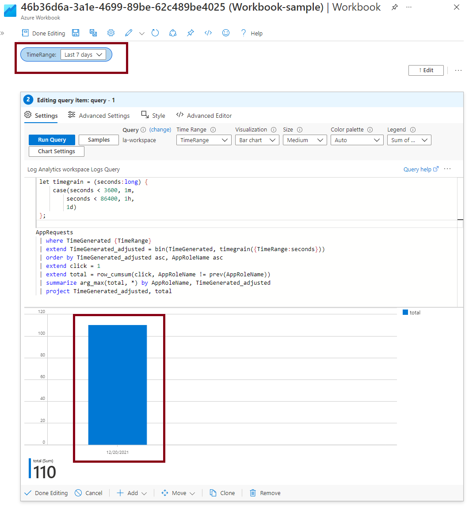Image resolution: width=469 pixels, height=507 pixels.
Task: Click Done Editing in top toolbar
Action: (x=43, y=33)
